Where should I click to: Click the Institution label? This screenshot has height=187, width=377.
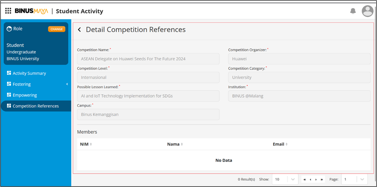click(237, 87)
